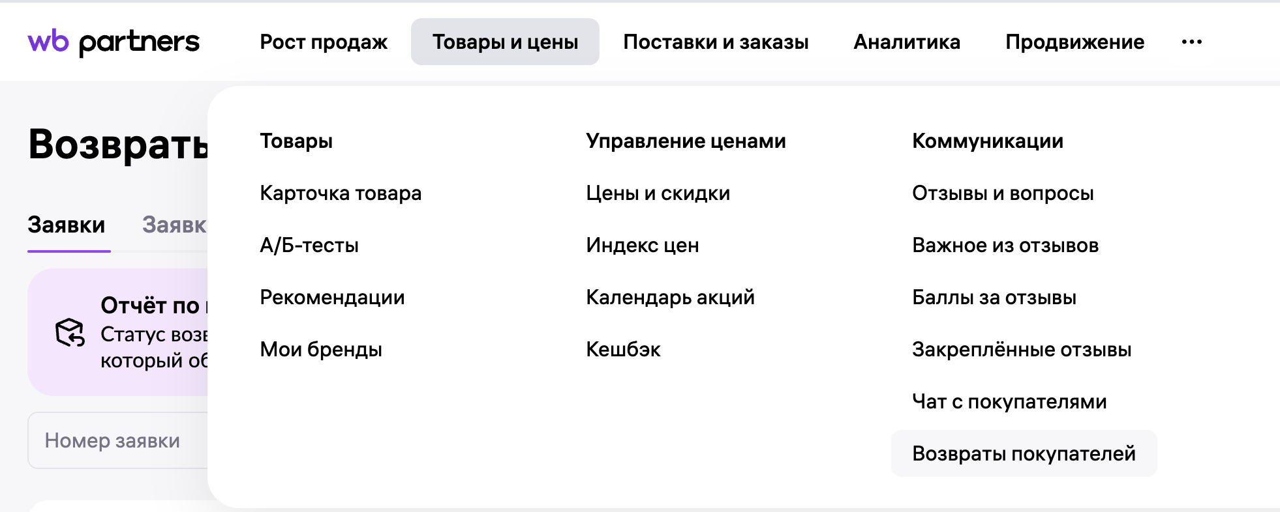Open the Аналитика menu
1280x512 pixels.
point(907,42)
